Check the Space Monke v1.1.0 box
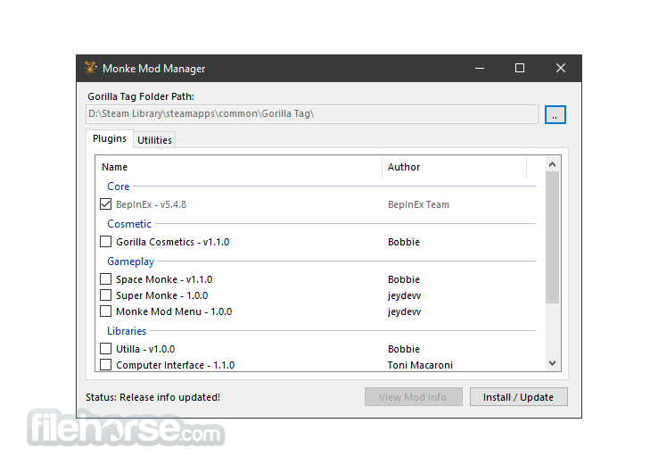Image resolution: width=658 pixels, height=473 pixels. [x=106, y=279]
